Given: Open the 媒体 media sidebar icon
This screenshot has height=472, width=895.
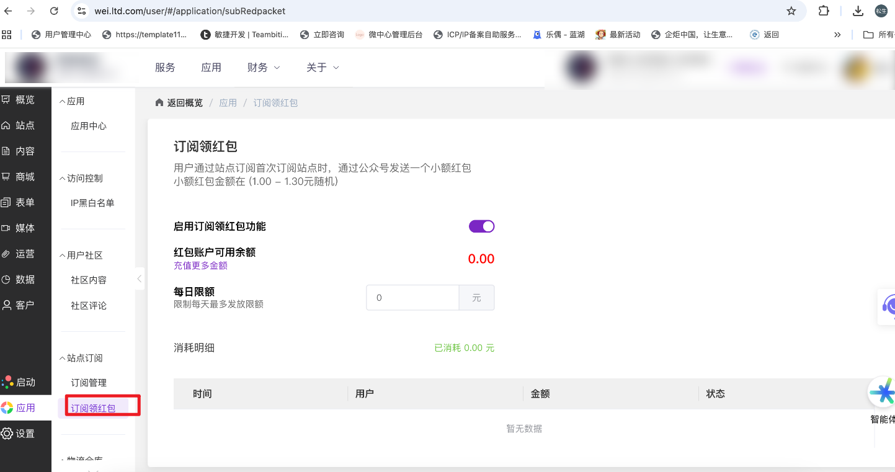Looking at the screenshot, I should [x=6, y=228].
